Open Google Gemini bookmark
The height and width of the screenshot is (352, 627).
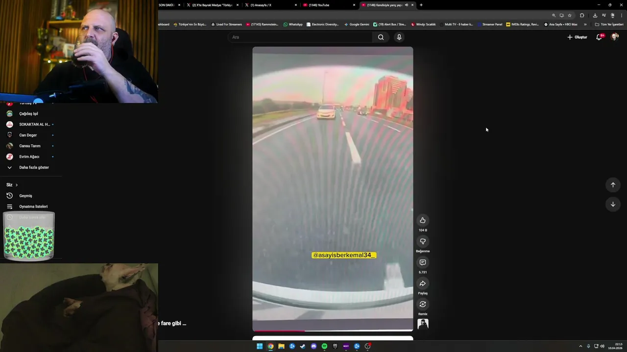coord(357,24)
